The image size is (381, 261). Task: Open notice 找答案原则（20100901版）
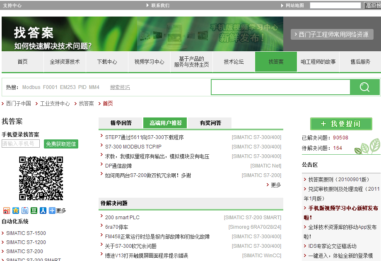[339, 180]
